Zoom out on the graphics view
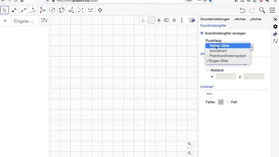Screen dimensions: 279x157 [190, 153]
